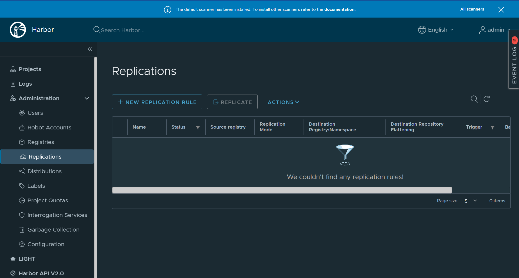The image size is (519, 278).
Task: Click the Administration icon
Action: point(13,98)
